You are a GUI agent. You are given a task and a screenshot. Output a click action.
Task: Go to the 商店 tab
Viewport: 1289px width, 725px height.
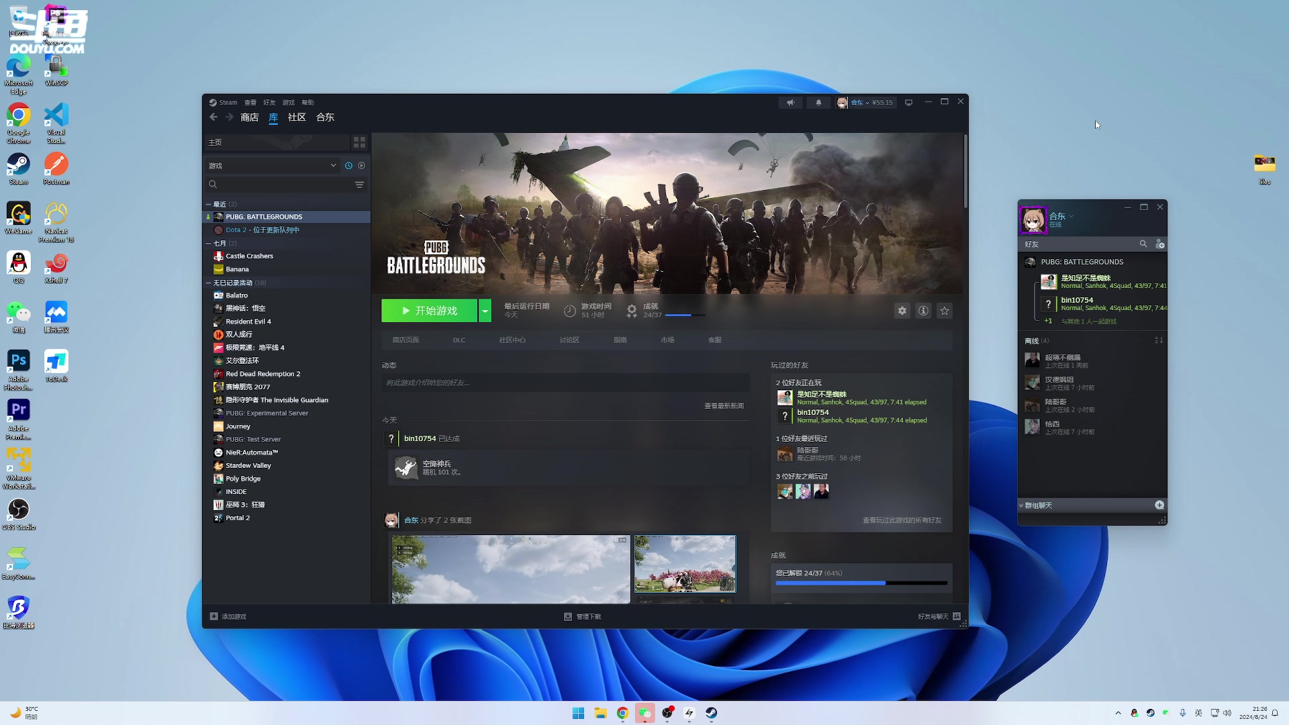click(x=250, y=117)
